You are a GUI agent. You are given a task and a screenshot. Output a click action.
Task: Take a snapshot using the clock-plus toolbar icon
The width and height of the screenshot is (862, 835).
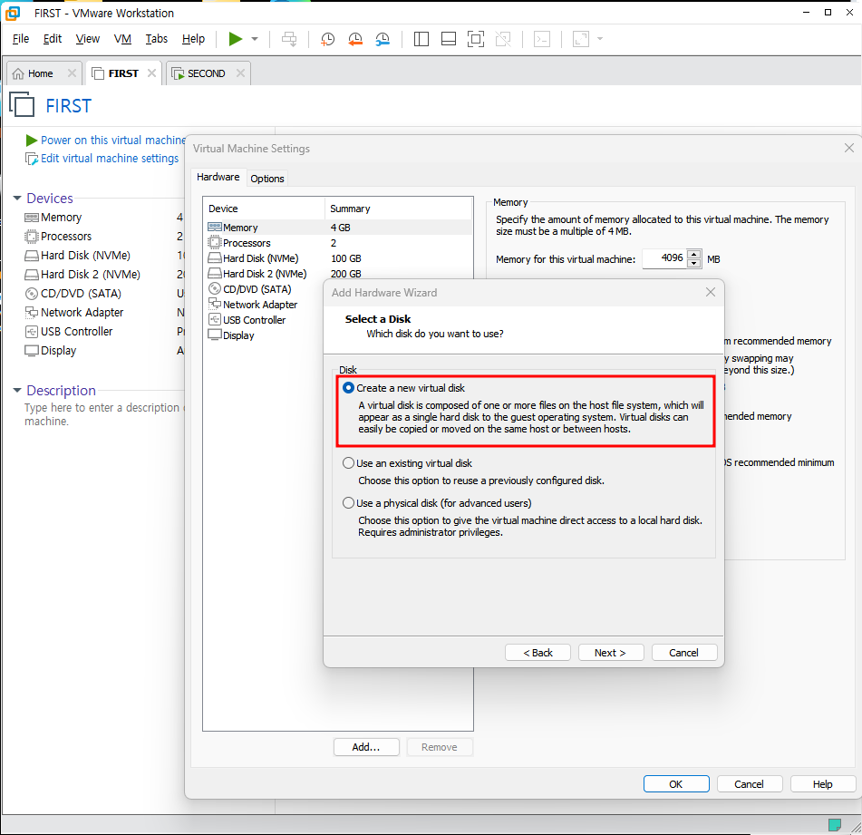pyautogui.click(x=327, y=39)
